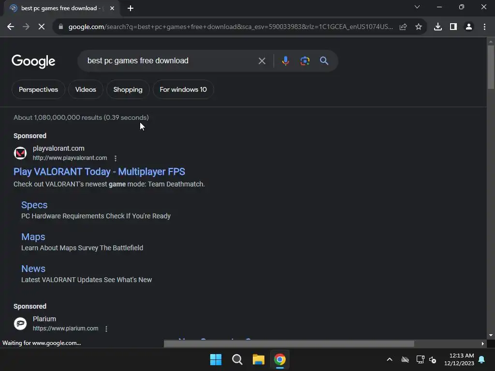Viewport: 495px width, 371px height.
Task: Click the vertical scrollbar thumb
Action: click(491, 67)
